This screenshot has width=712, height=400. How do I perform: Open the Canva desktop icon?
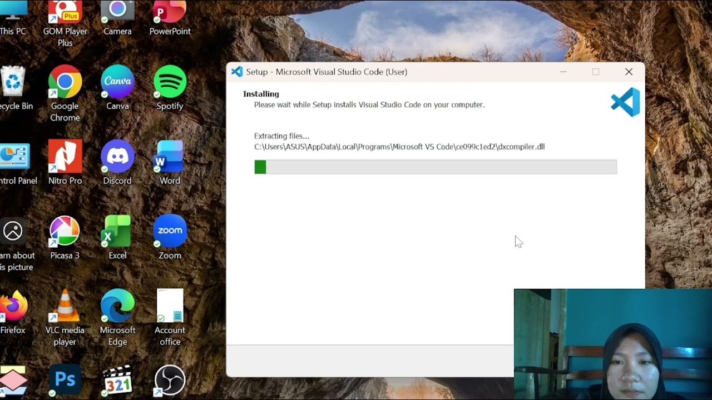coord(117,87)
